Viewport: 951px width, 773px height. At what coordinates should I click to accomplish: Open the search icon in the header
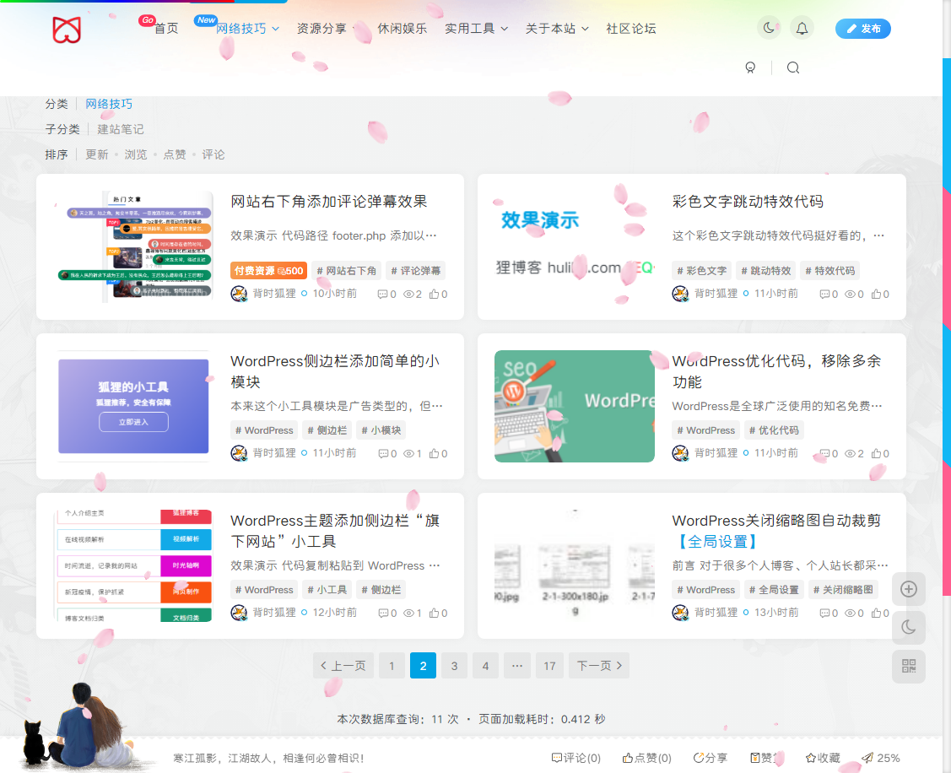tap(793, 67)
